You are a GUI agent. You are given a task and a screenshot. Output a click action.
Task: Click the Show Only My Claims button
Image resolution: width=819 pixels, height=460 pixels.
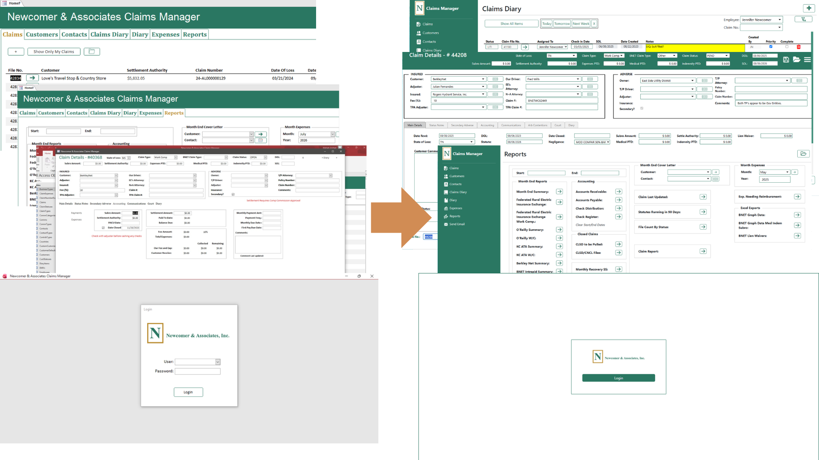tap(54, 52)
